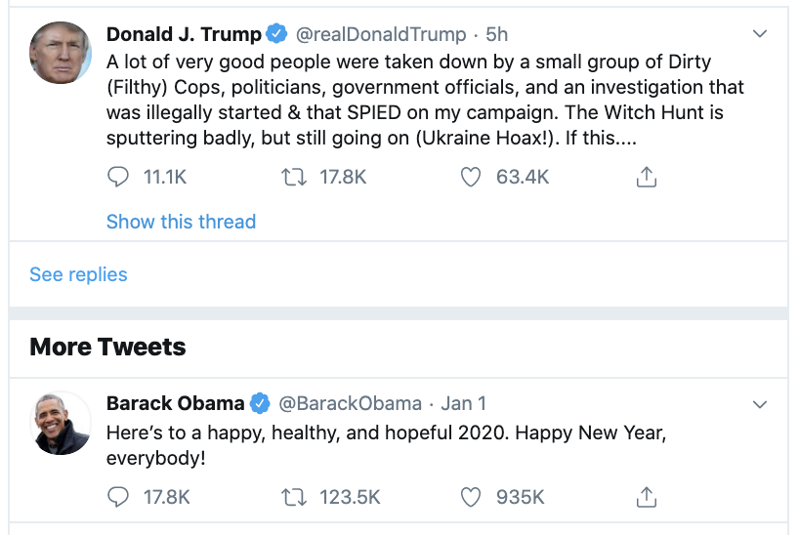Open Donald J. Trump profile name

tap(184, 34)
